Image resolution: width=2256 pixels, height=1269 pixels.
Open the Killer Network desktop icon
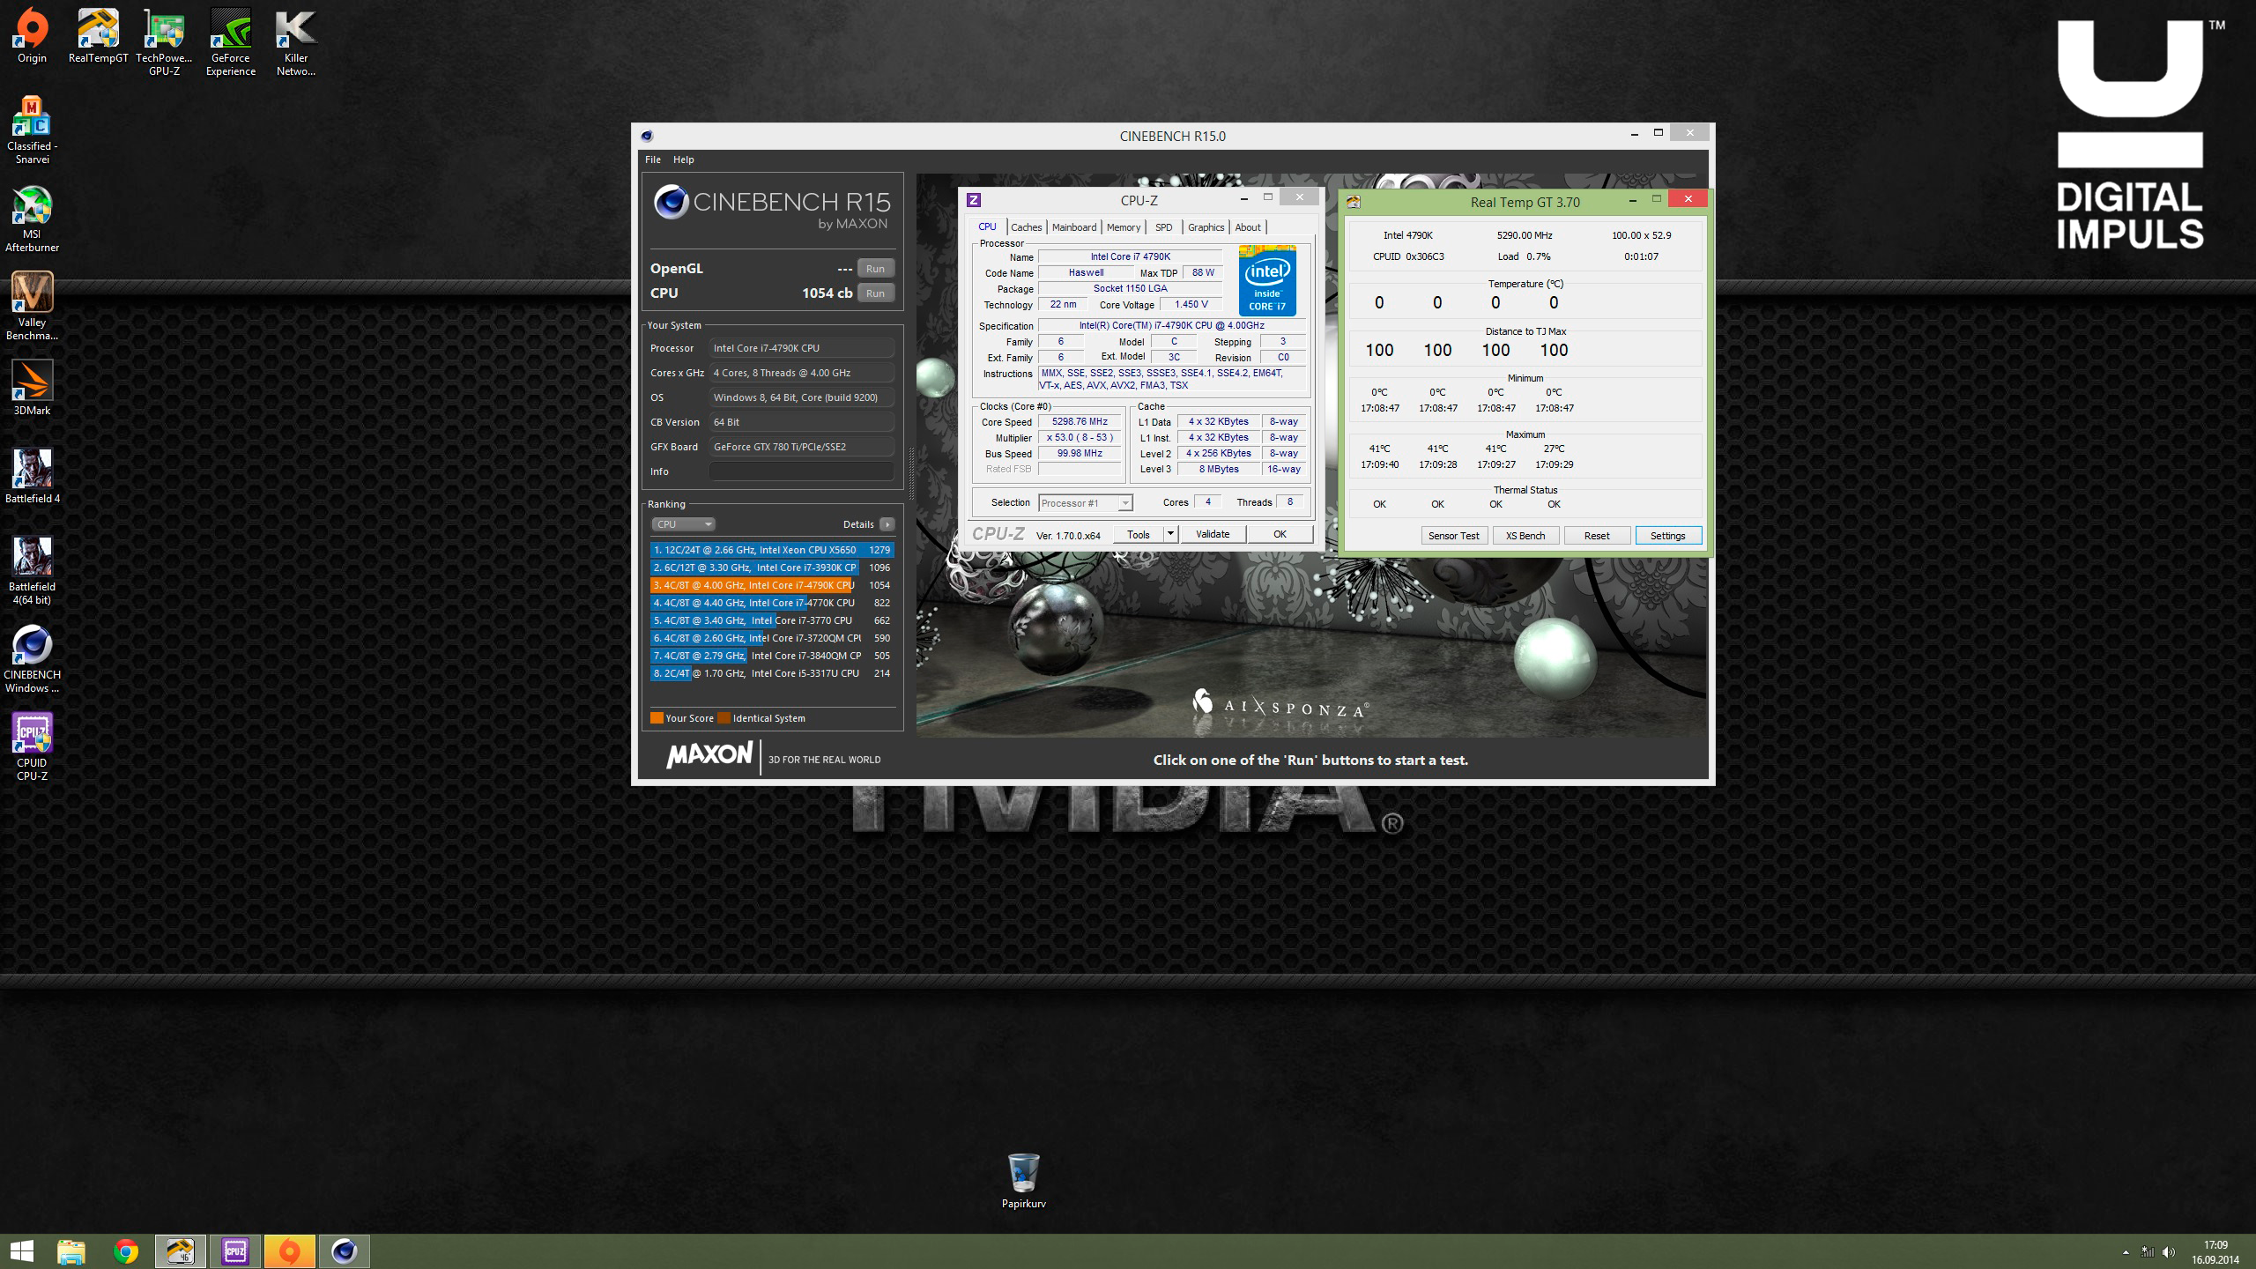(296, 41)
